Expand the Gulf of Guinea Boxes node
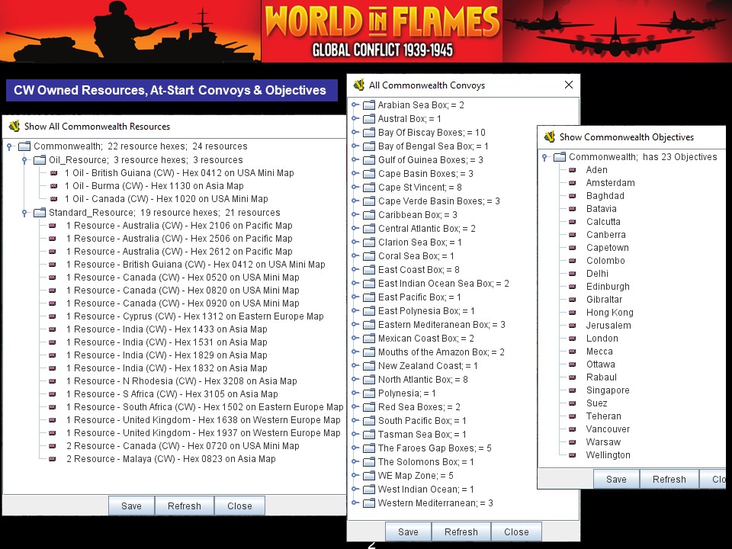 click(x=355, y=160)
